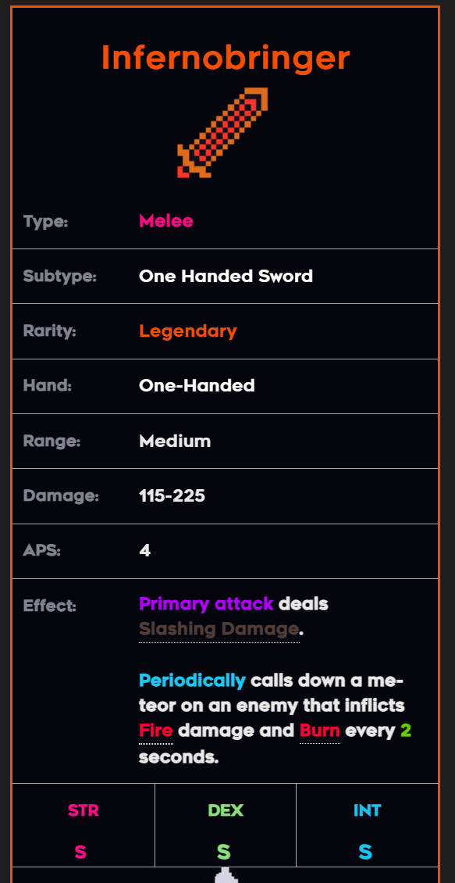Select the One Handed Sword subtype text
The image size is (455, 883).
click(x=226, y=276)
